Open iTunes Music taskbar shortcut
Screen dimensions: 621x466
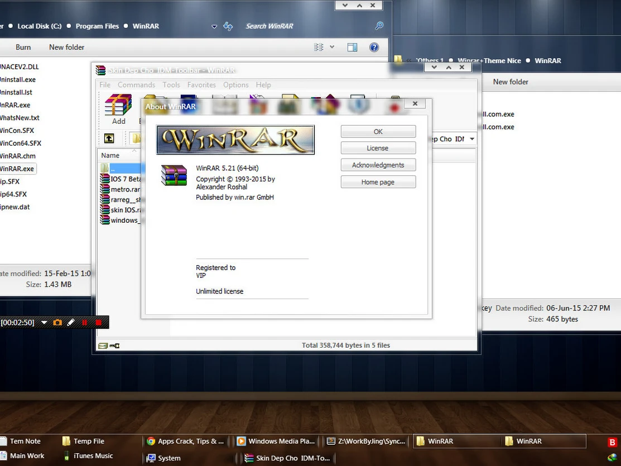pyautogui.click(x=88, y=456)
